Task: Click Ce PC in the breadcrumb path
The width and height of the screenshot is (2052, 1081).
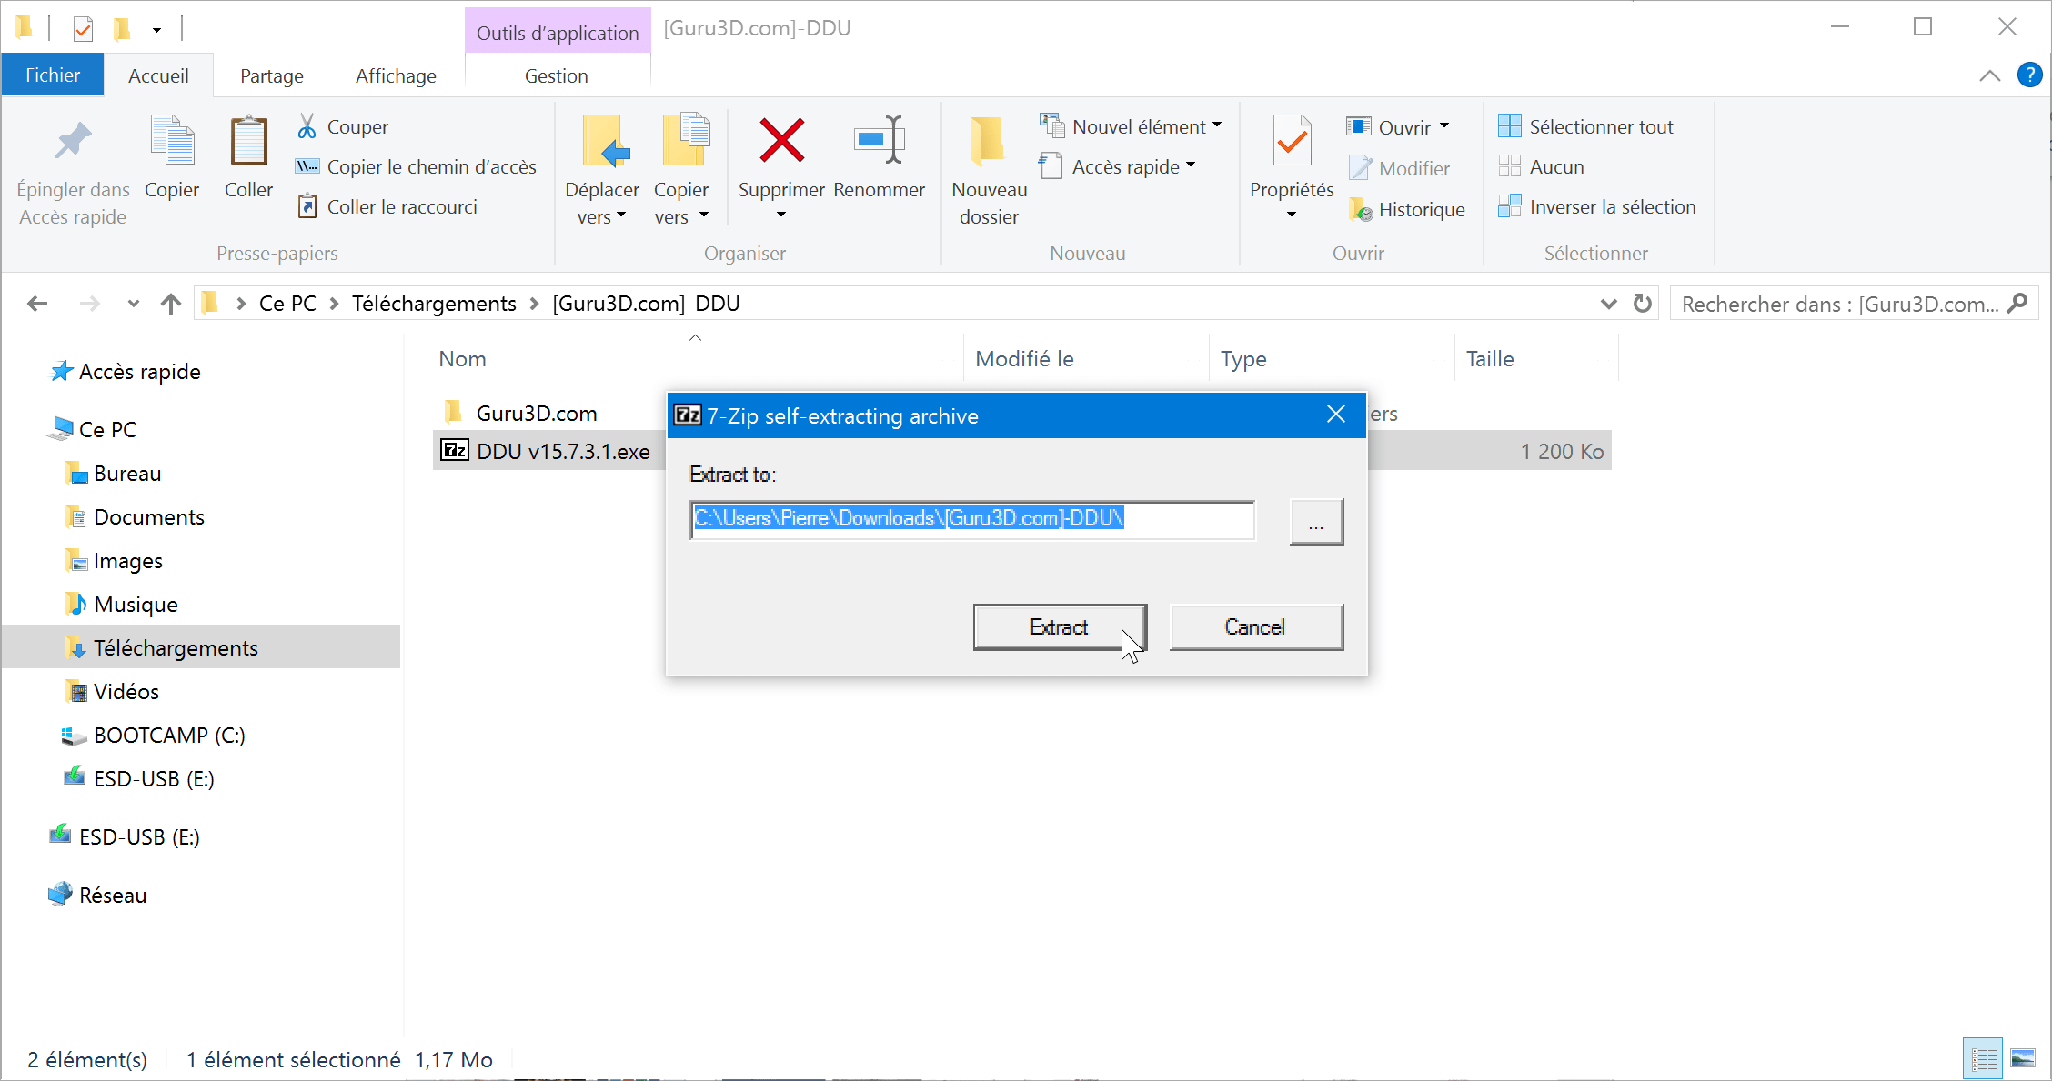Action: pos(287,304)
